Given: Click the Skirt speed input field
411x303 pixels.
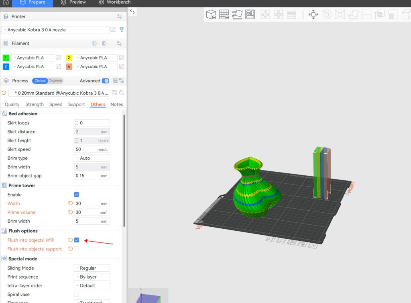Looking at the screenshot, I should point(92,149).
